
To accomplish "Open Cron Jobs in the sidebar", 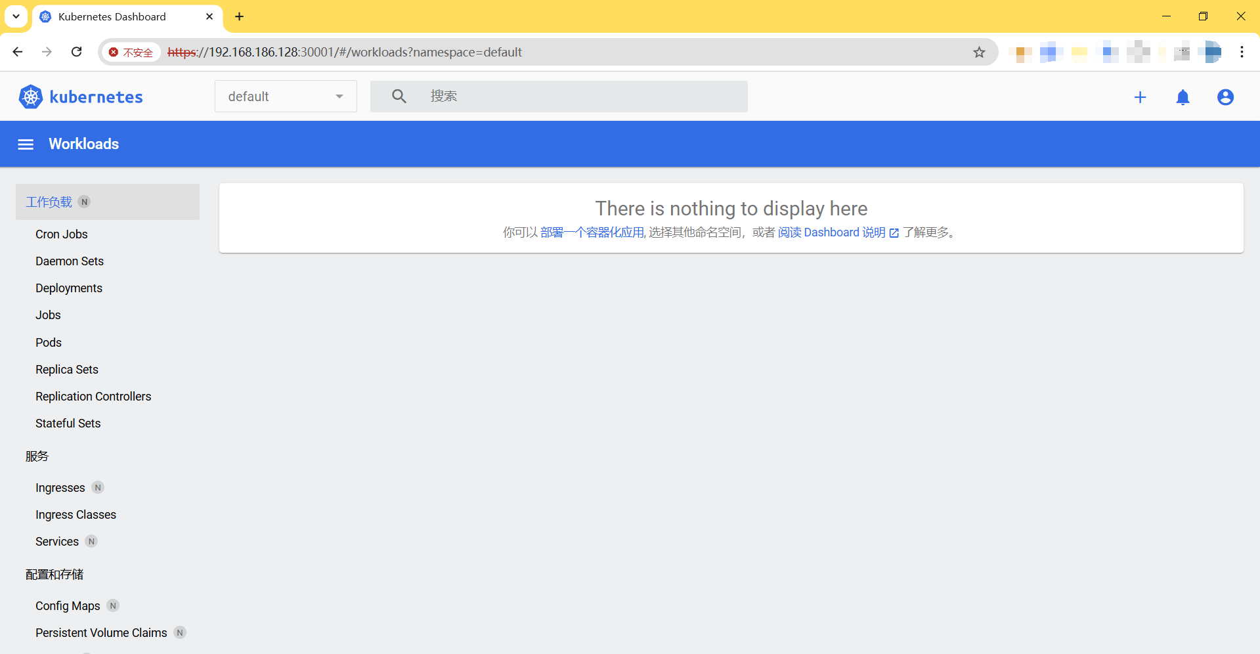I will pos(62,234).
